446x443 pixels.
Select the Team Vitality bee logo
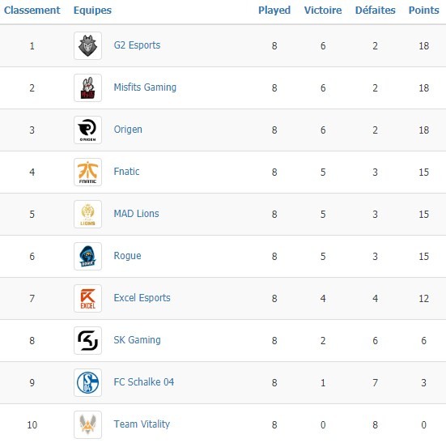coord(87,424)
